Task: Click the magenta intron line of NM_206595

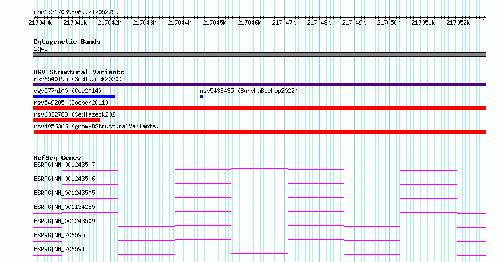Action: pos(259,239)
